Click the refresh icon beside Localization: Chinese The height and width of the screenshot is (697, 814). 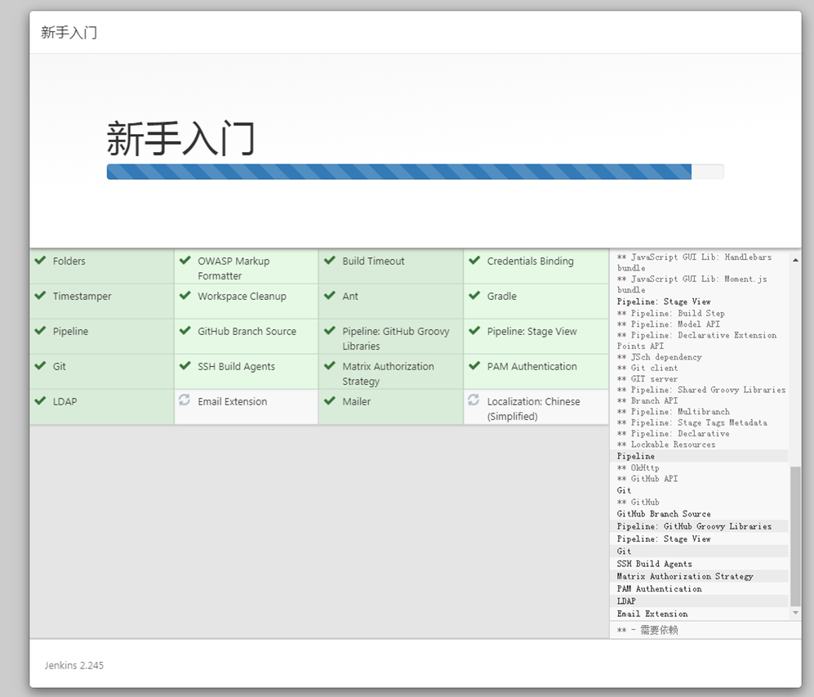pyautogui.click(x=474, y=400)
